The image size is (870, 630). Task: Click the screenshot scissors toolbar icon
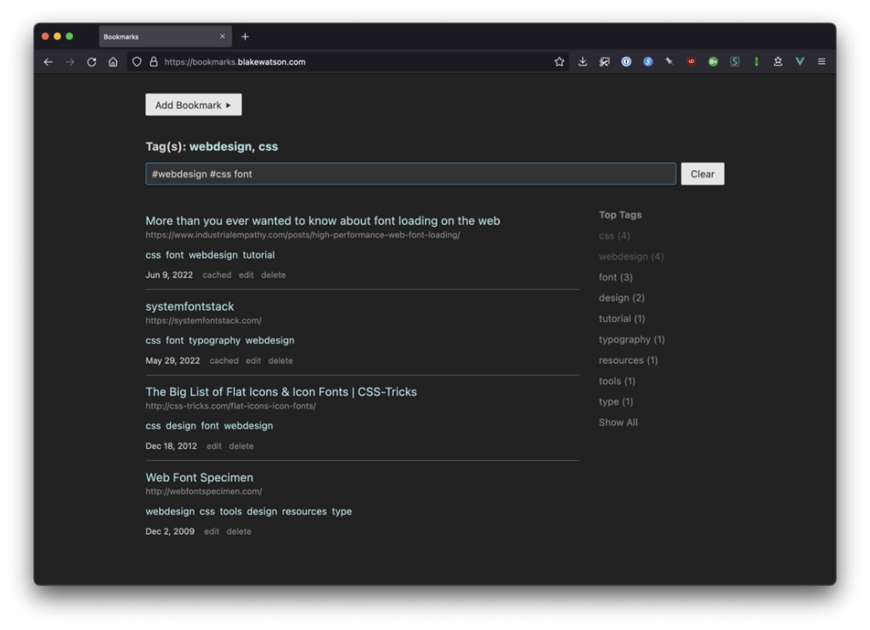pyautogui.click(x=604, y=61)
